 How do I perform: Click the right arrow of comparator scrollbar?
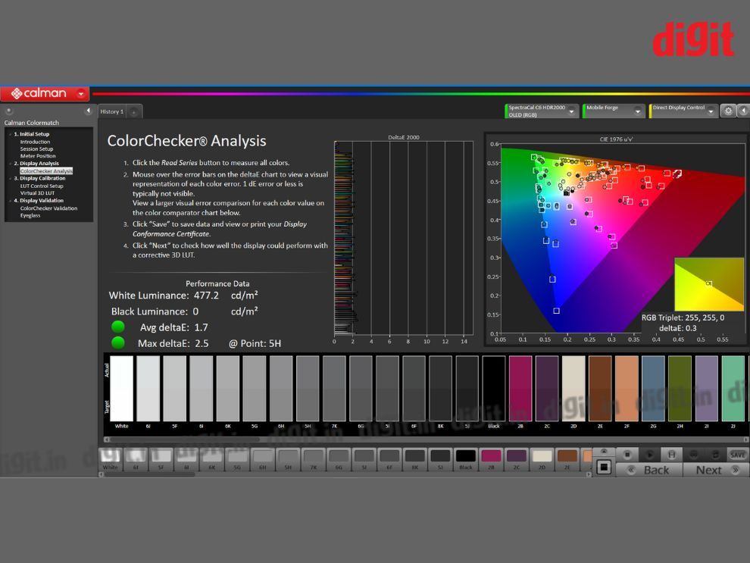(746, 439)
